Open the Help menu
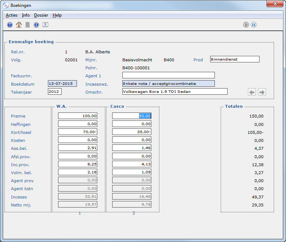This screenshot has width=286, height=242. 57,15
